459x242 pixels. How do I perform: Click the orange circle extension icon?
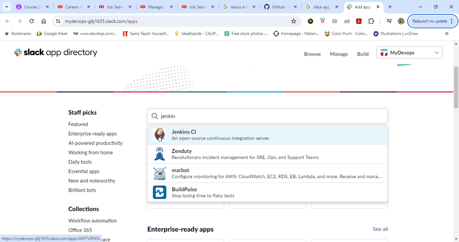point(310,21)
